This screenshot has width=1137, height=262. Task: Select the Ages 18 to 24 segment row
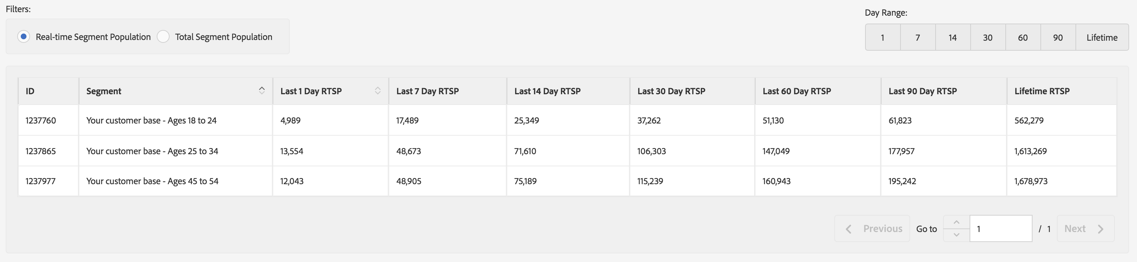[x=151, y=120]
